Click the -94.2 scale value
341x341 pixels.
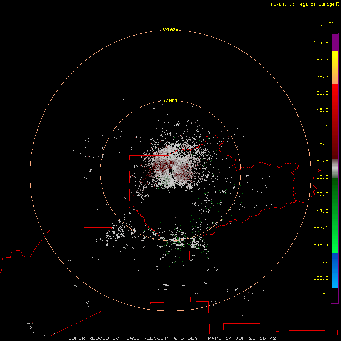tap(321, 261)
